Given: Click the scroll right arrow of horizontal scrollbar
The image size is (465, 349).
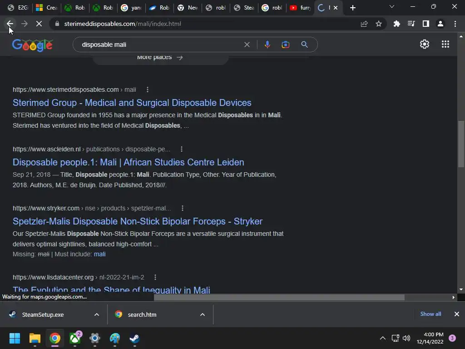Looking at the screenshot, I should (x=454, y=297).
